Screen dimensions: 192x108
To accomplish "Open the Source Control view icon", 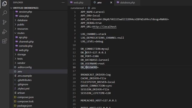I will (4, 22).
